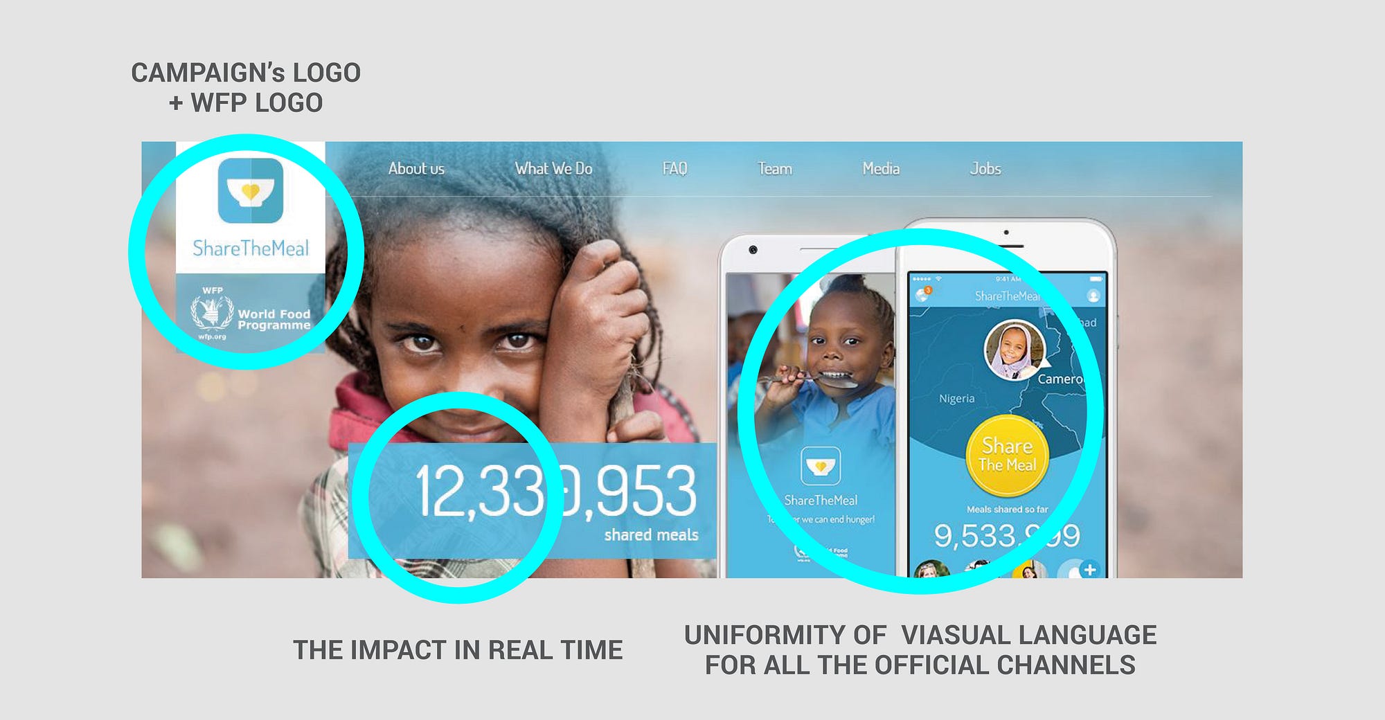Open the profile icon in the app header
This screenshot has height=720, width=1385.
[1093, 296]
